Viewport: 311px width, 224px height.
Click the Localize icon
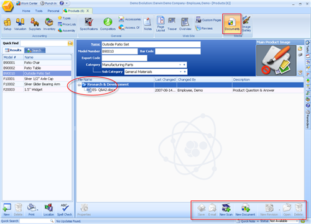pyautogui.click(x=49, y=210)
